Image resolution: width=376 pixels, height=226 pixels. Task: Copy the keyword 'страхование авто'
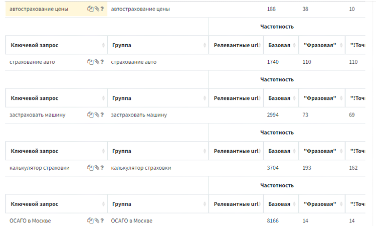(90, 62)
